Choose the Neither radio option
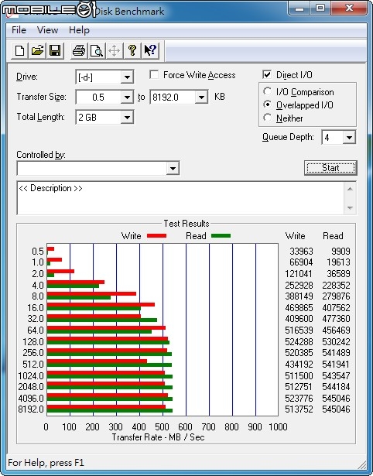 268,118
